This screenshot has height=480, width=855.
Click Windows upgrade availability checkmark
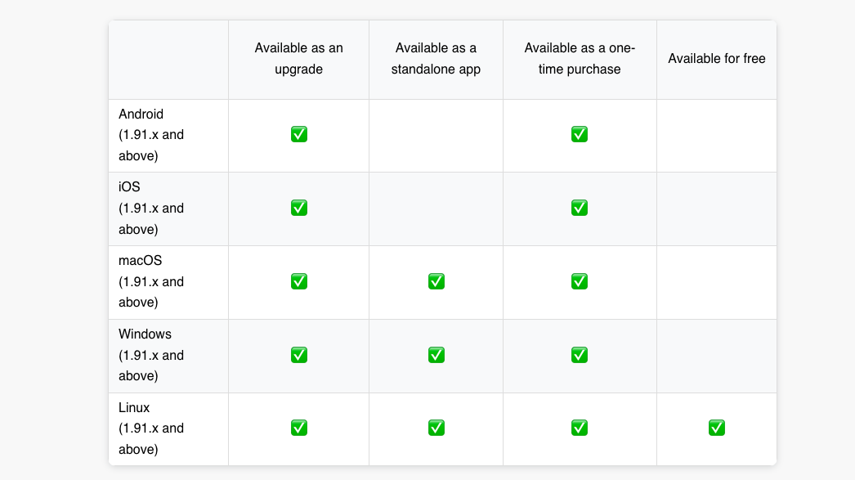pyautogui.click(x=299, y=355)
